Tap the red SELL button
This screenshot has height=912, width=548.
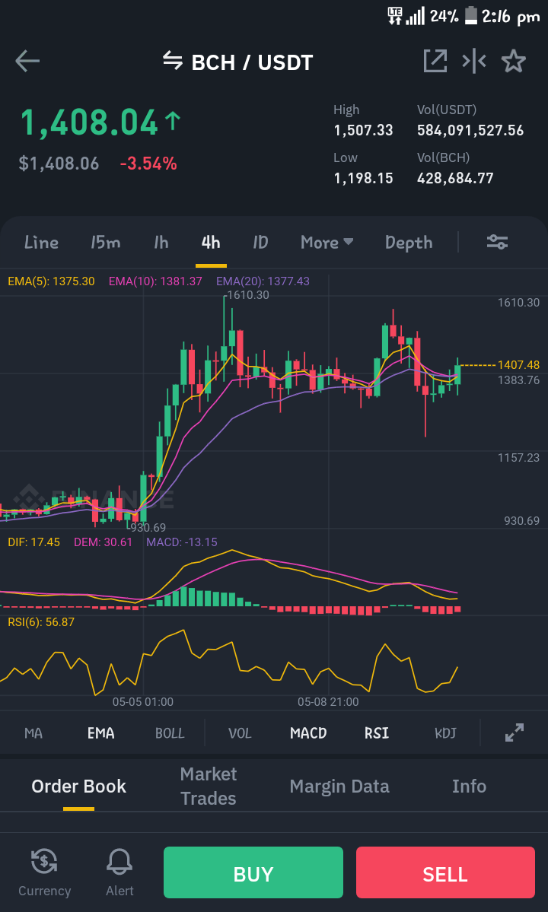pyautogui.click(x=445, y=872)
